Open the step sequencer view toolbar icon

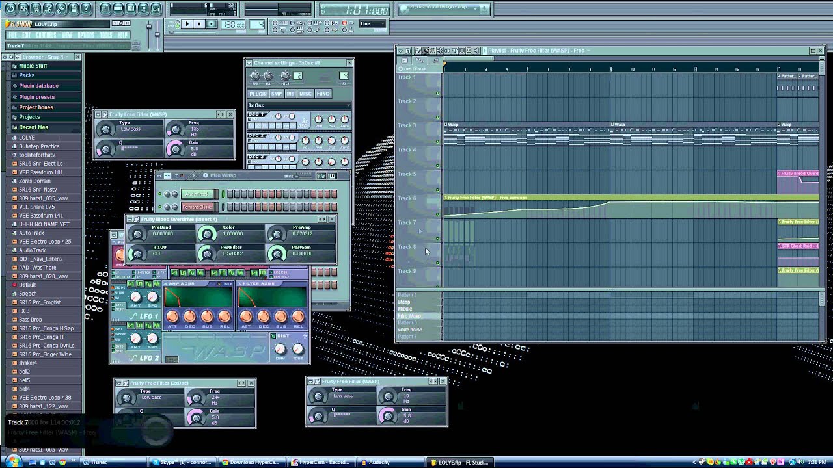coord(118,8)
